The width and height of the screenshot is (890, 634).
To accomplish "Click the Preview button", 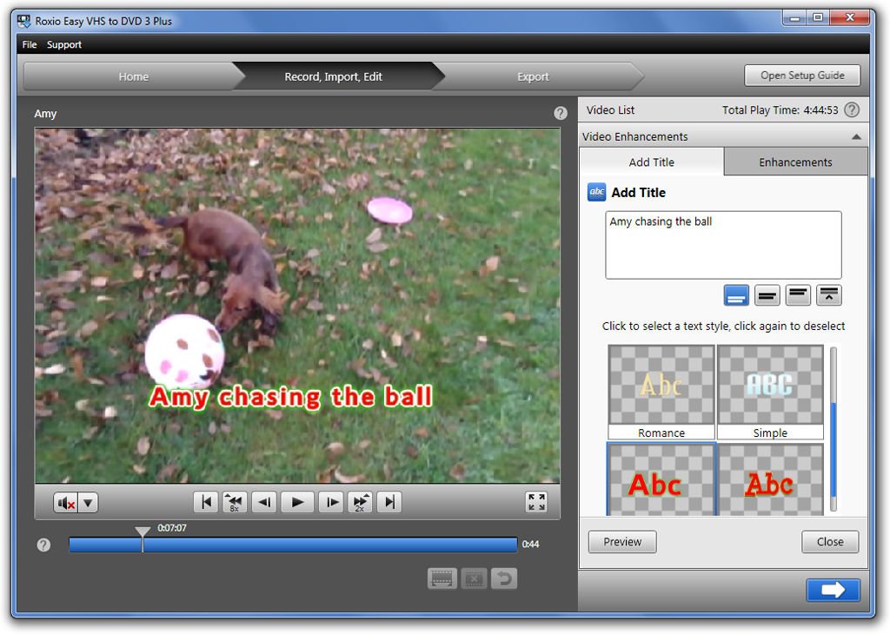I will tap(622, 542).
